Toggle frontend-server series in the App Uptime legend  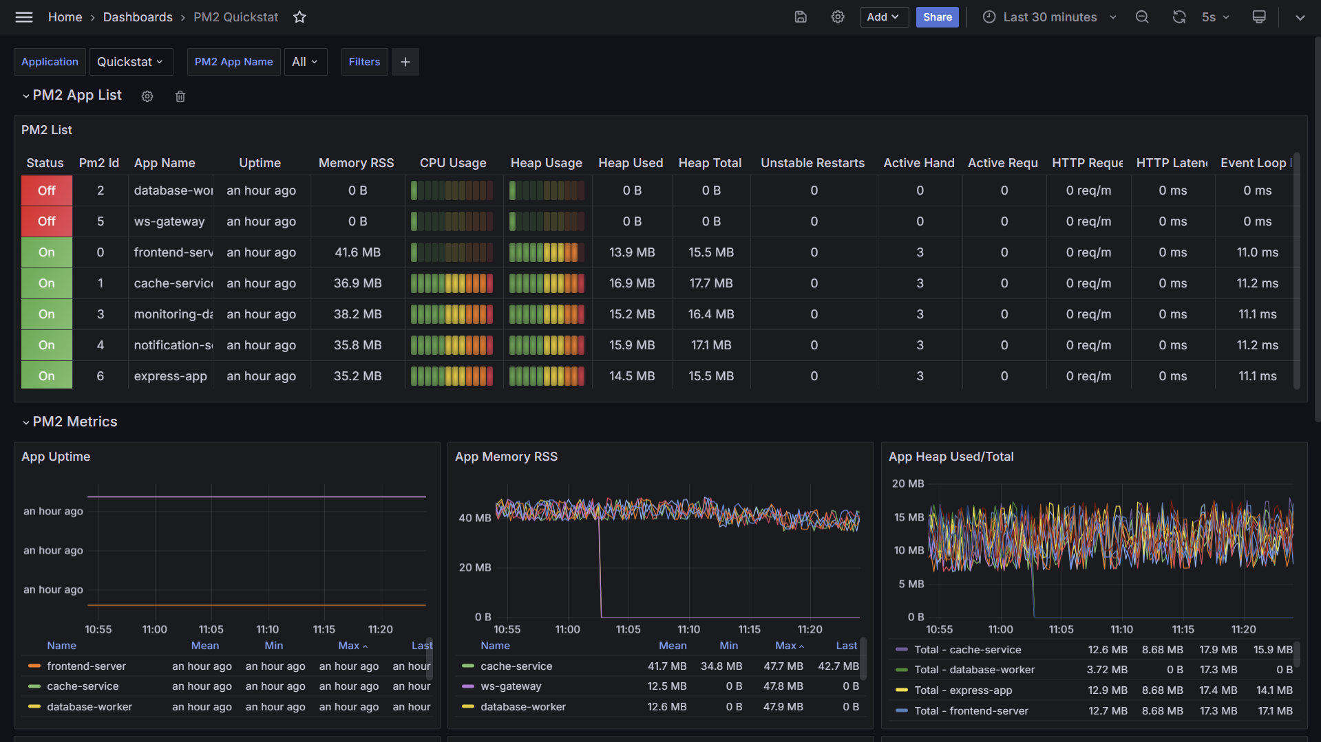click(x=87, y=666)
